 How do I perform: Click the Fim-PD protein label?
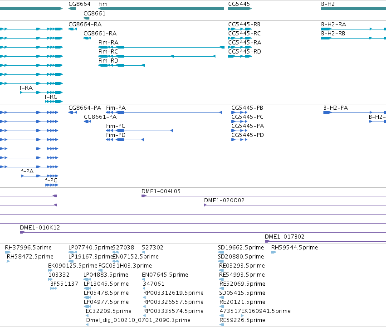pos(116,135)
